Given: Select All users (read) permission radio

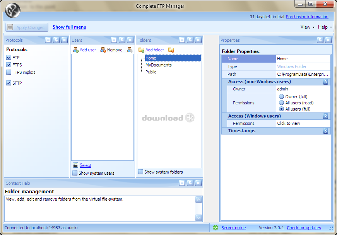Looking at the screenshot, I should point(282,103).
